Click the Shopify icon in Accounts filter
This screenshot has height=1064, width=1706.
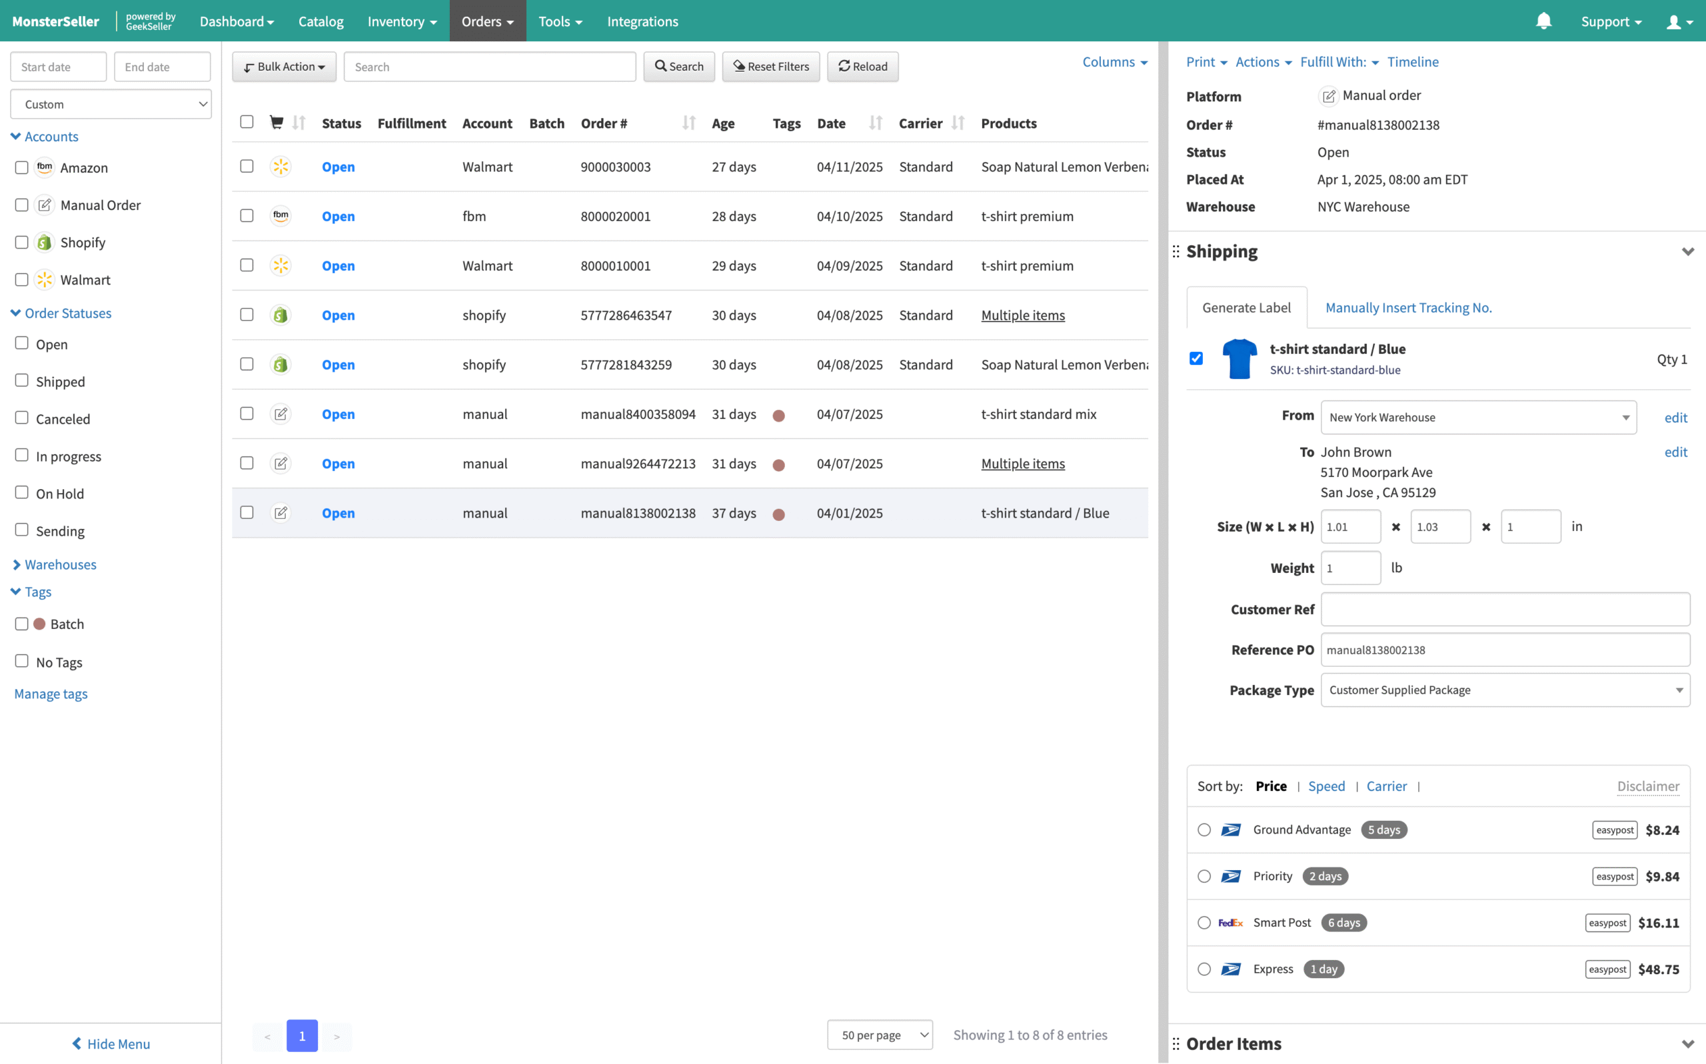click(x=45, y=242)
